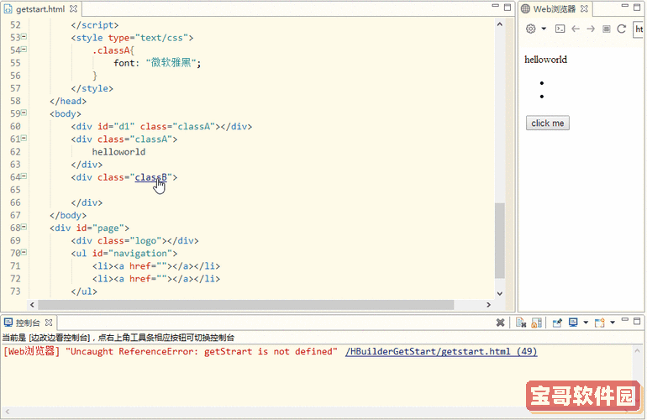Click the first li link on line 71

click(x=156, y=266)
